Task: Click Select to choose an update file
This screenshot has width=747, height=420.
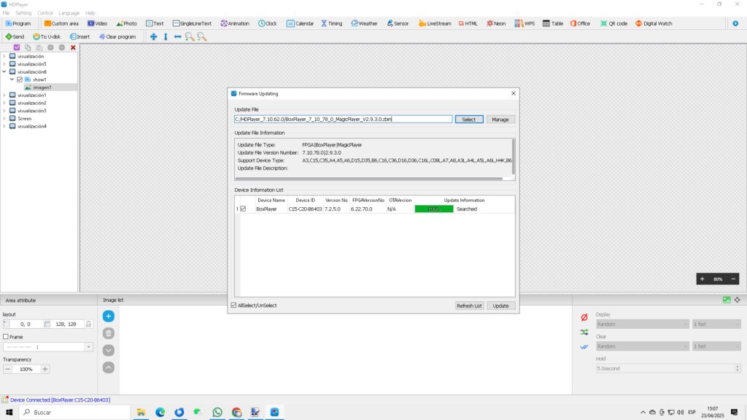Action: 469,120
